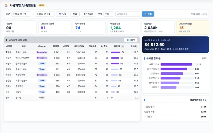Select user 이몽룡 in the table

coord(8,75)
